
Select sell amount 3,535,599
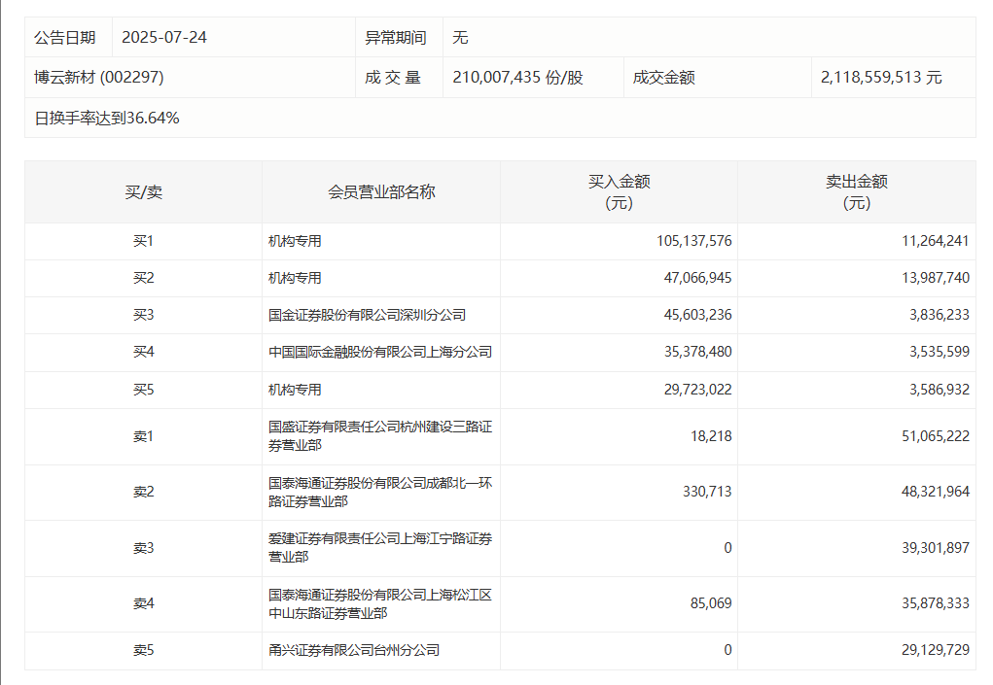pyautogui.click(x=940, y=352)
